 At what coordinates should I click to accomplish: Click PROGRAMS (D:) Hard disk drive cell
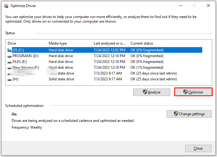coord(61,56)
